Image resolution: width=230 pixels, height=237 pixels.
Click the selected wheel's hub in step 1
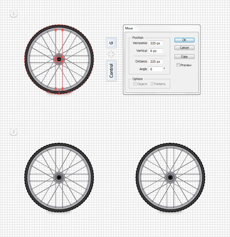[x=59, y=59]
